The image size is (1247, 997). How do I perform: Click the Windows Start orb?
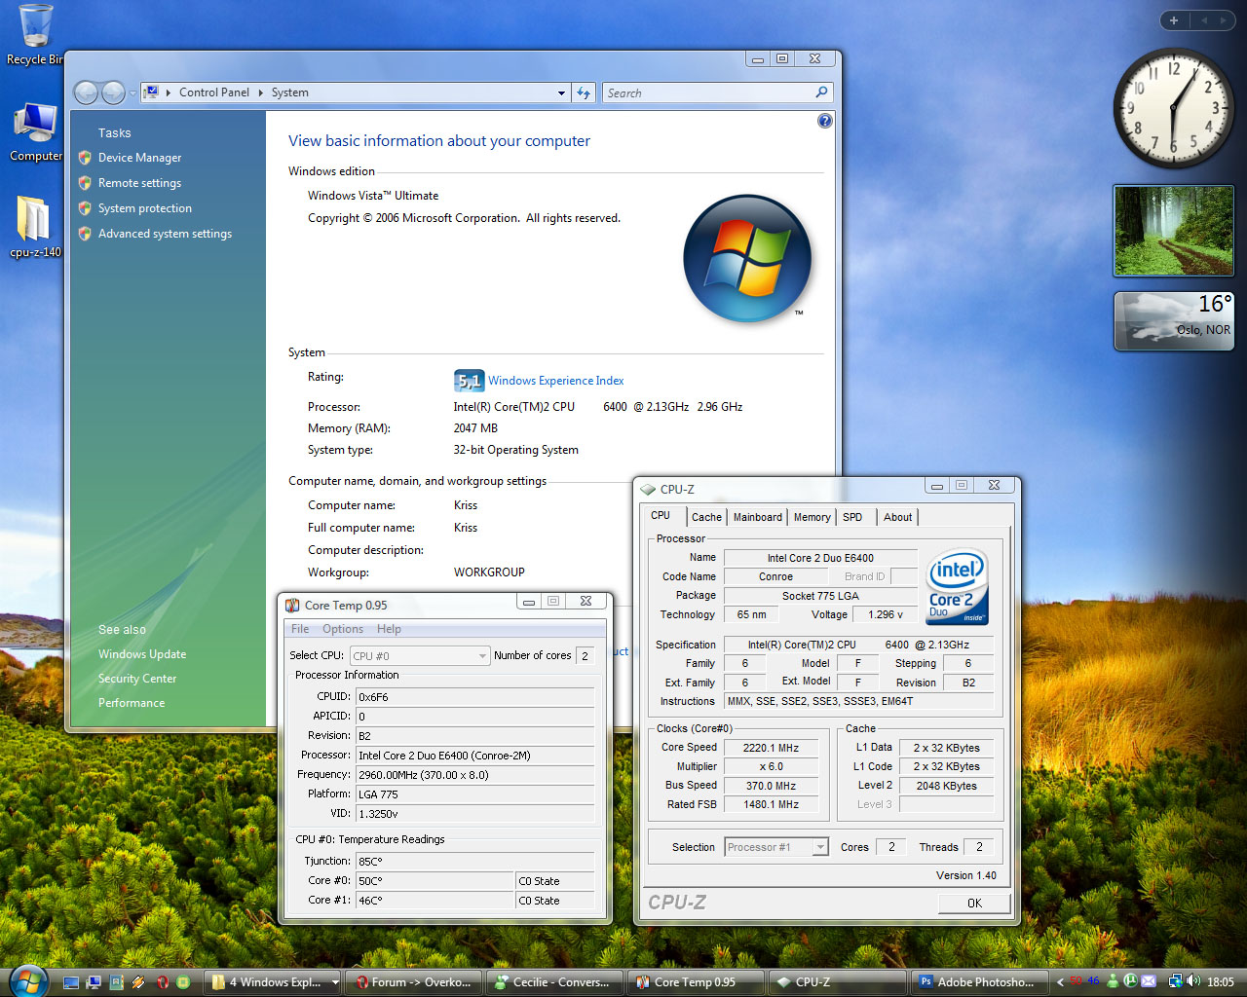(x=28, y=981)
